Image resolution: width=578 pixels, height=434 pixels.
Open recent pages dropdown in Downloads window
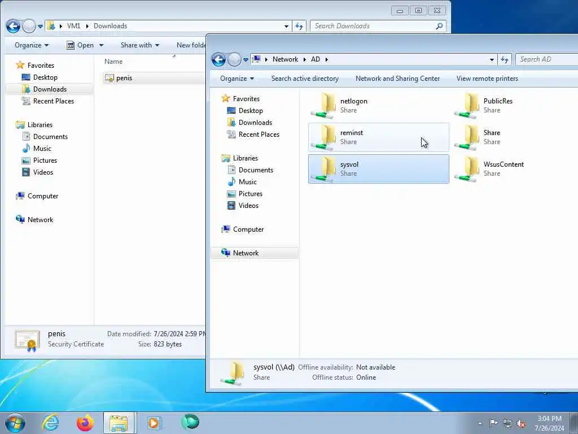[40, 26]
